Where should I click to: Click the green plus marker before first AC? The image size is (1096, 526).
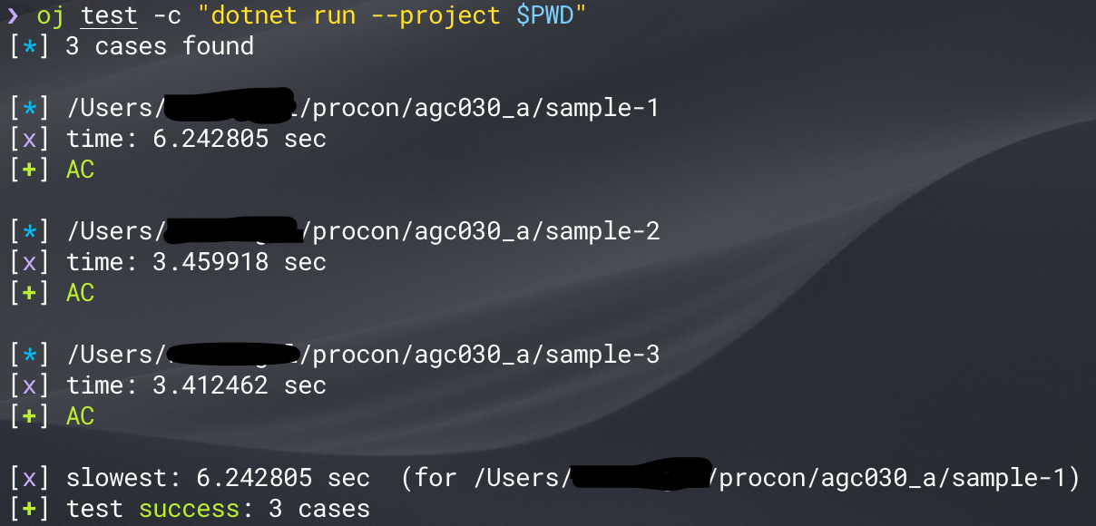(29, 170)
